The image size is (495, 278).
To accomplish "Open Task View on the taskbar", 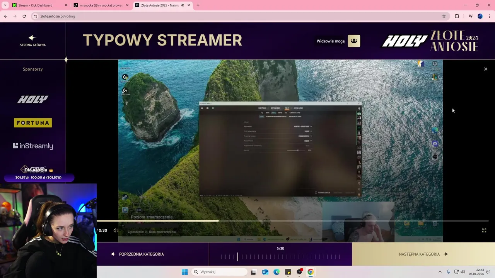I will (x=253, y=272).
